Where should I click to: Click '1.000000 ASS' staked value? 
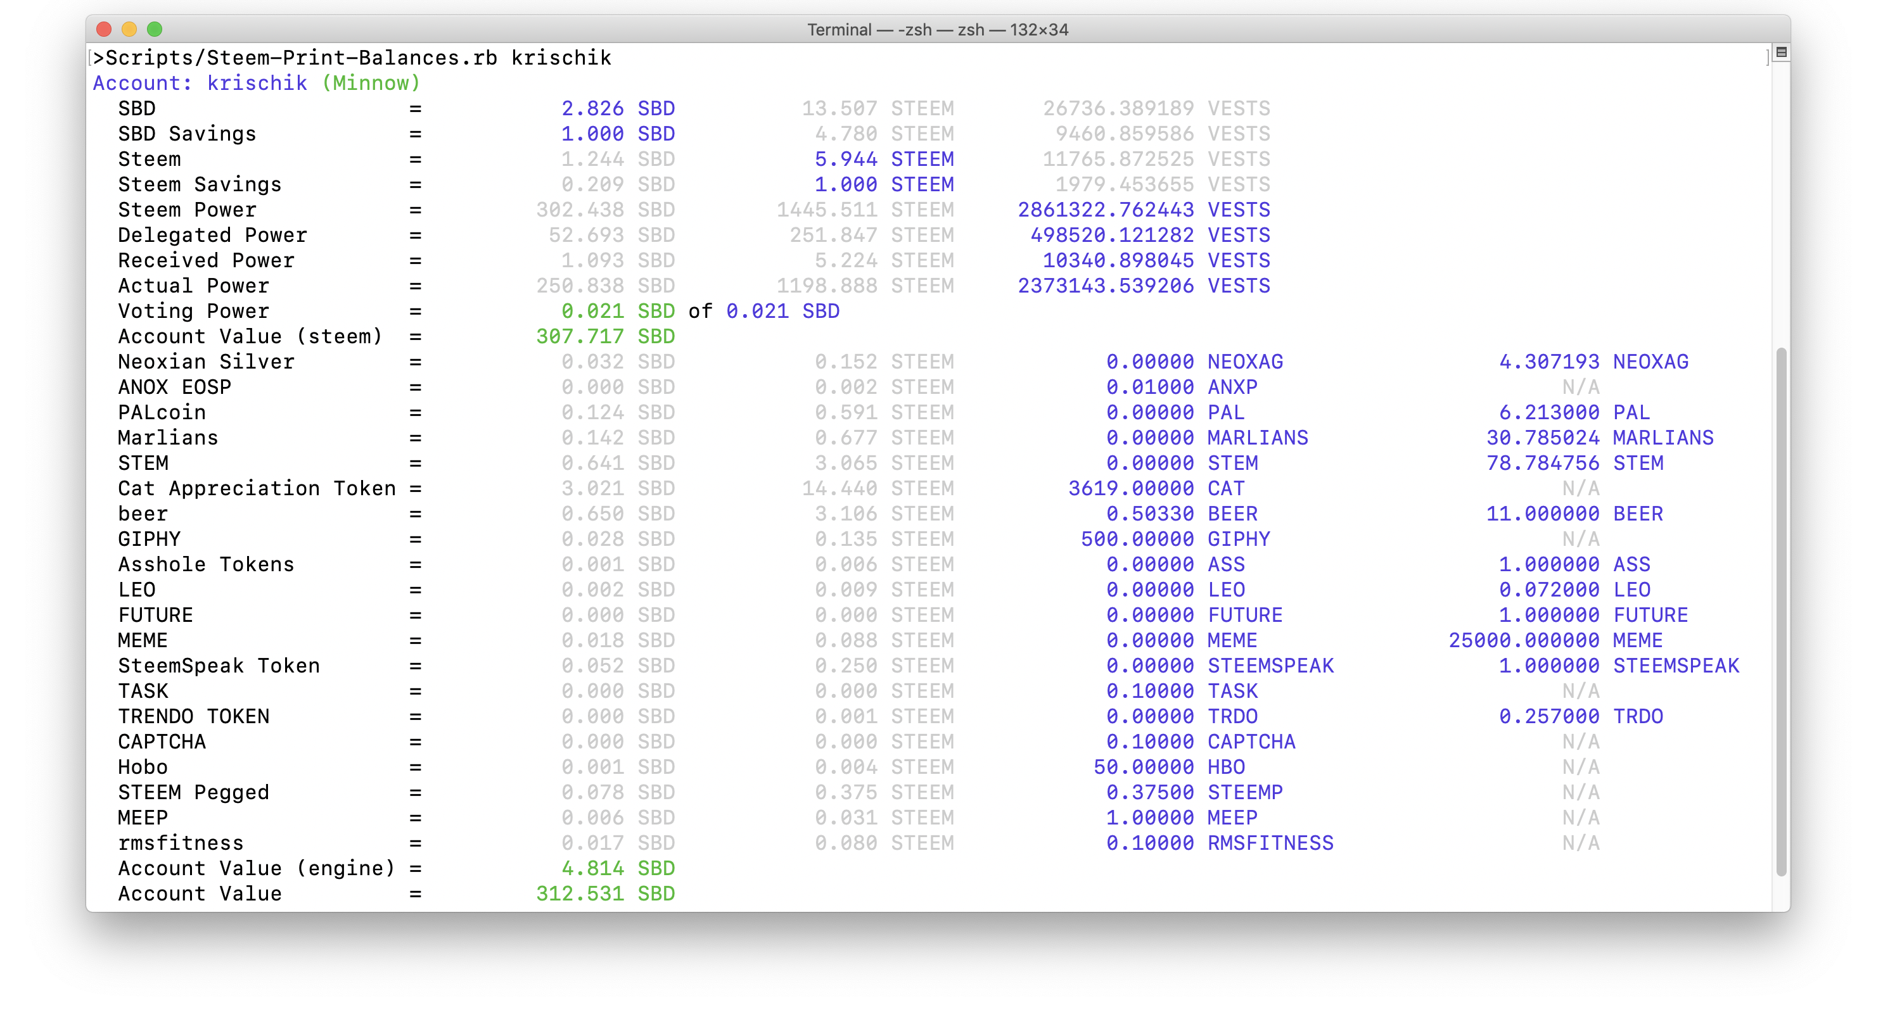click(1574, 565)
